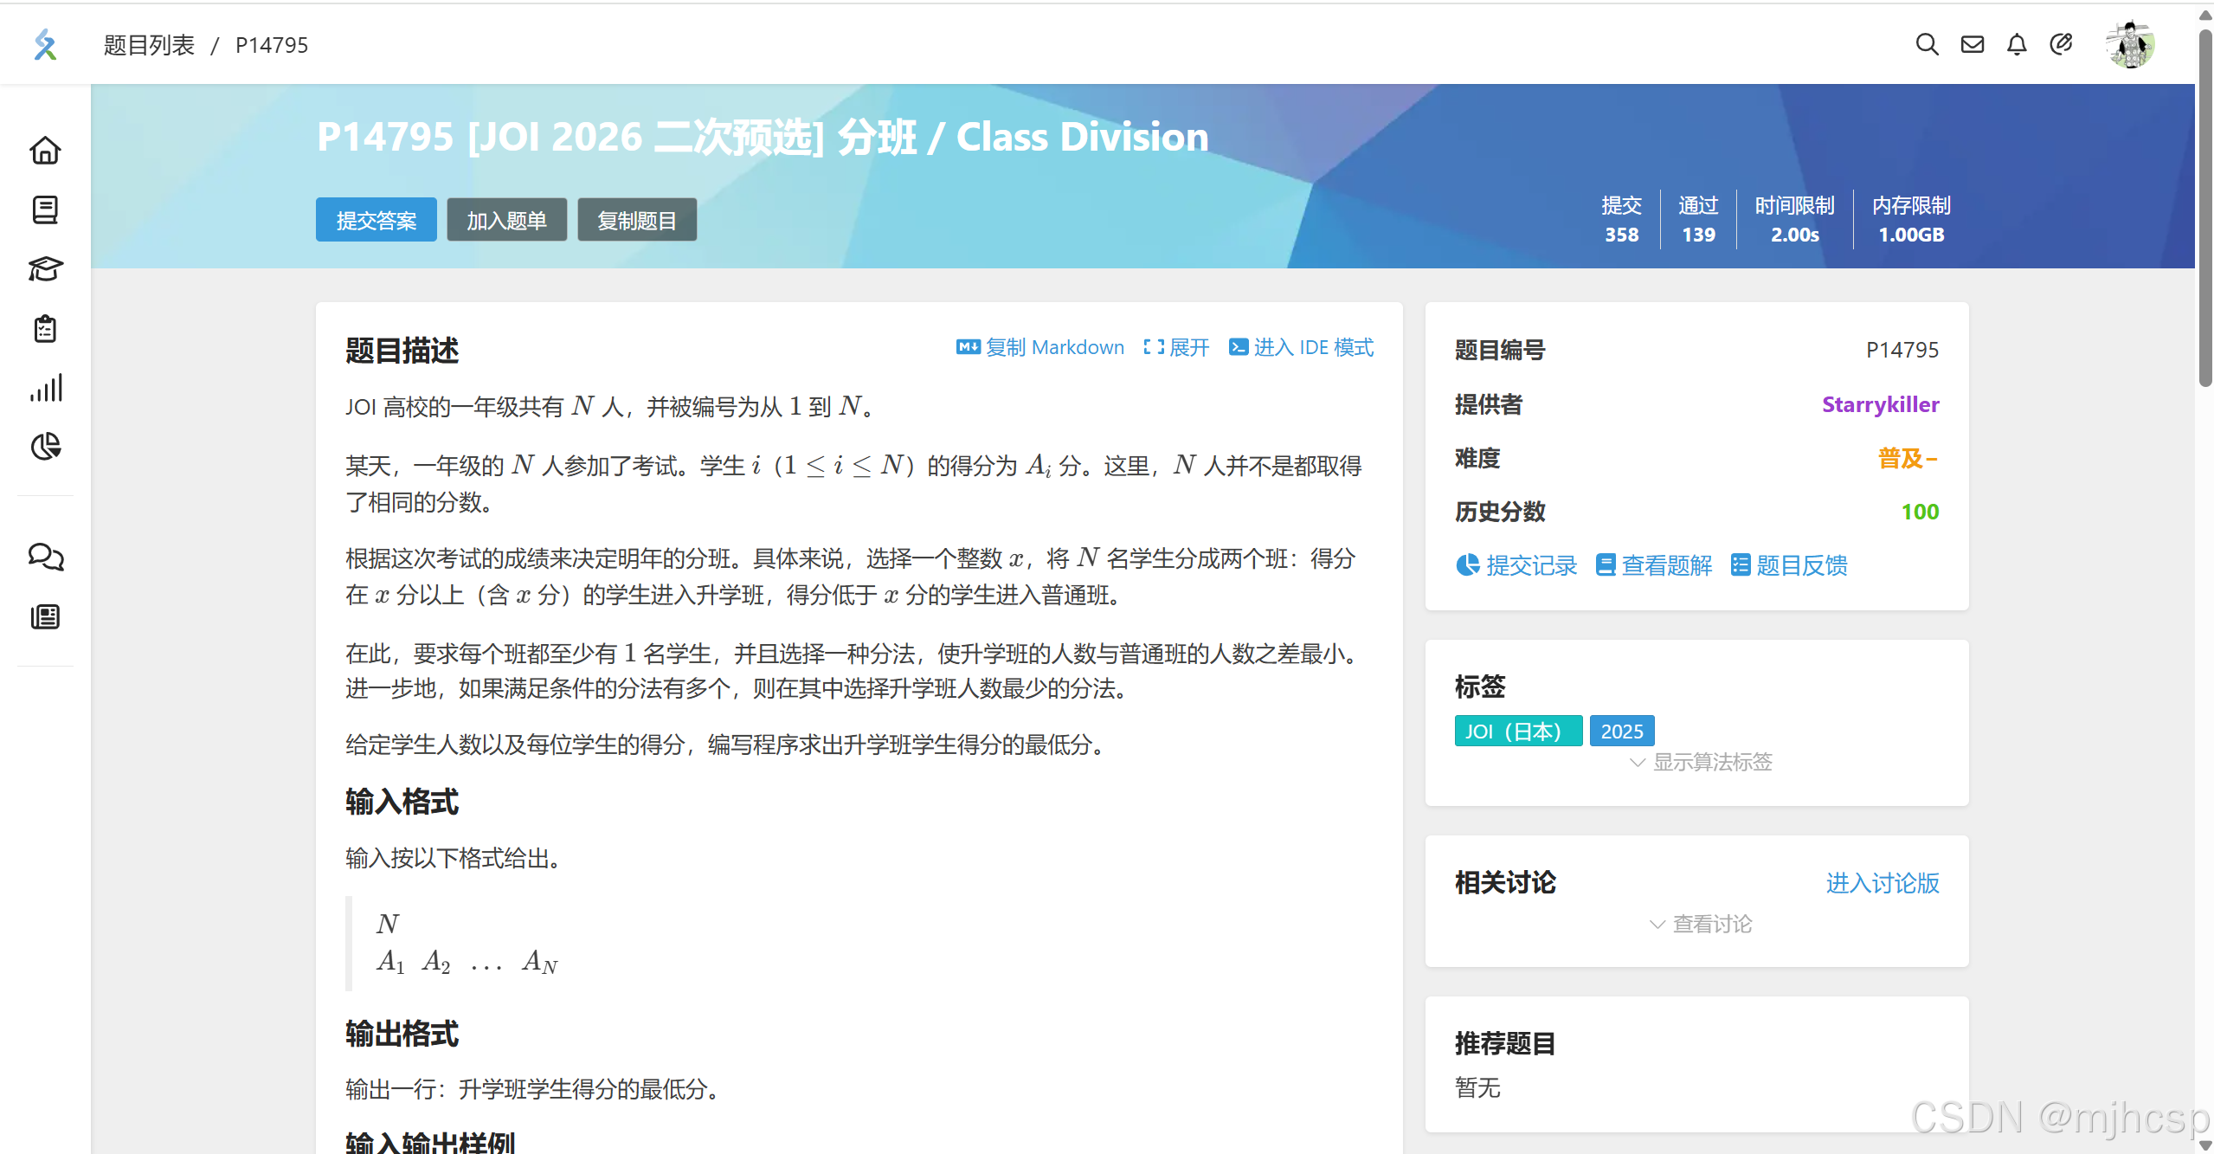Click the vertical page scrollbar
Image resolution: width=2214 pixels, height=1154 pixels.
[2204, 208]
